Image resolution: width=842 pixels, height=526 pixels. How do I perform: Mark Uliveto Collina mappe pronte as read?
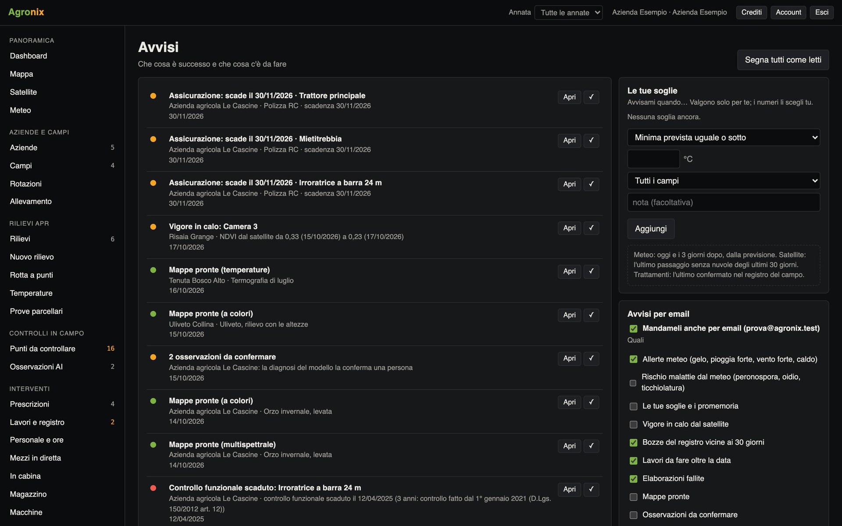click(x=591, y=315)
